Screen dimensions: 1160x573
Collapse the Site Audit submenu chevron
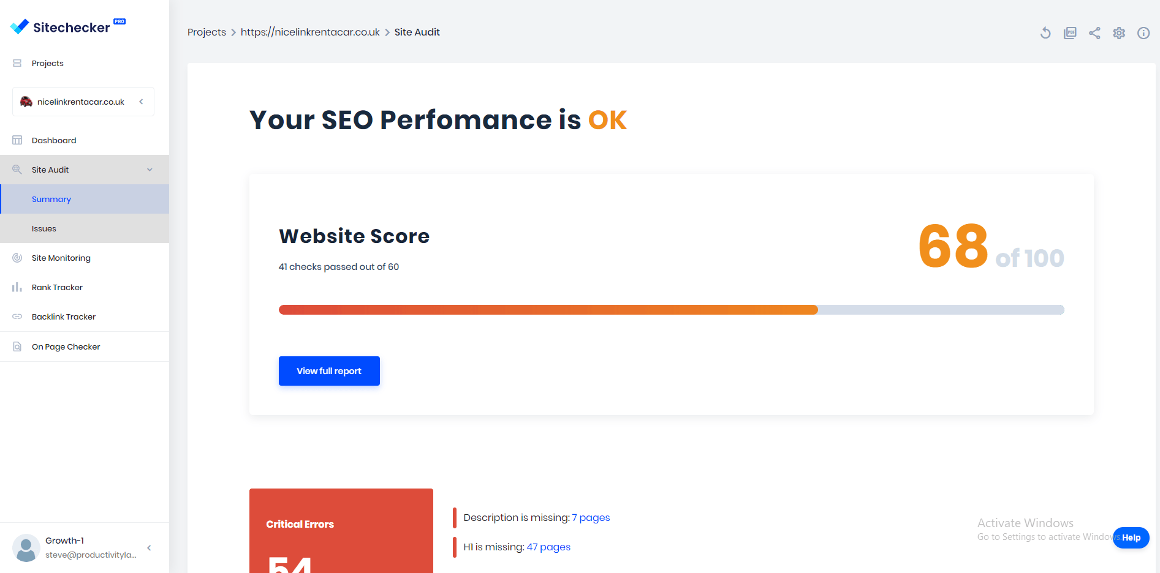click(150, 170)
